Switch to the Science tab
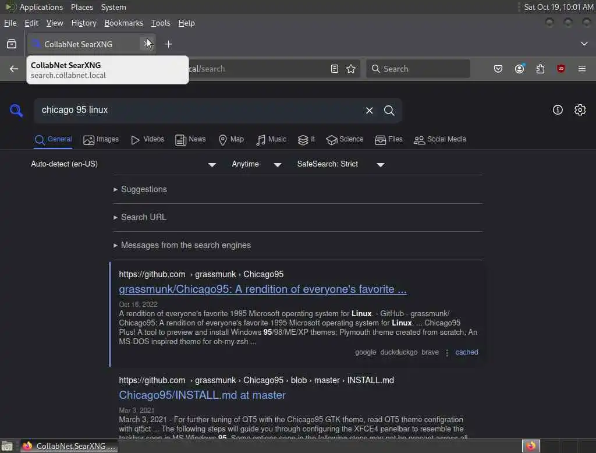 [345, 140]
